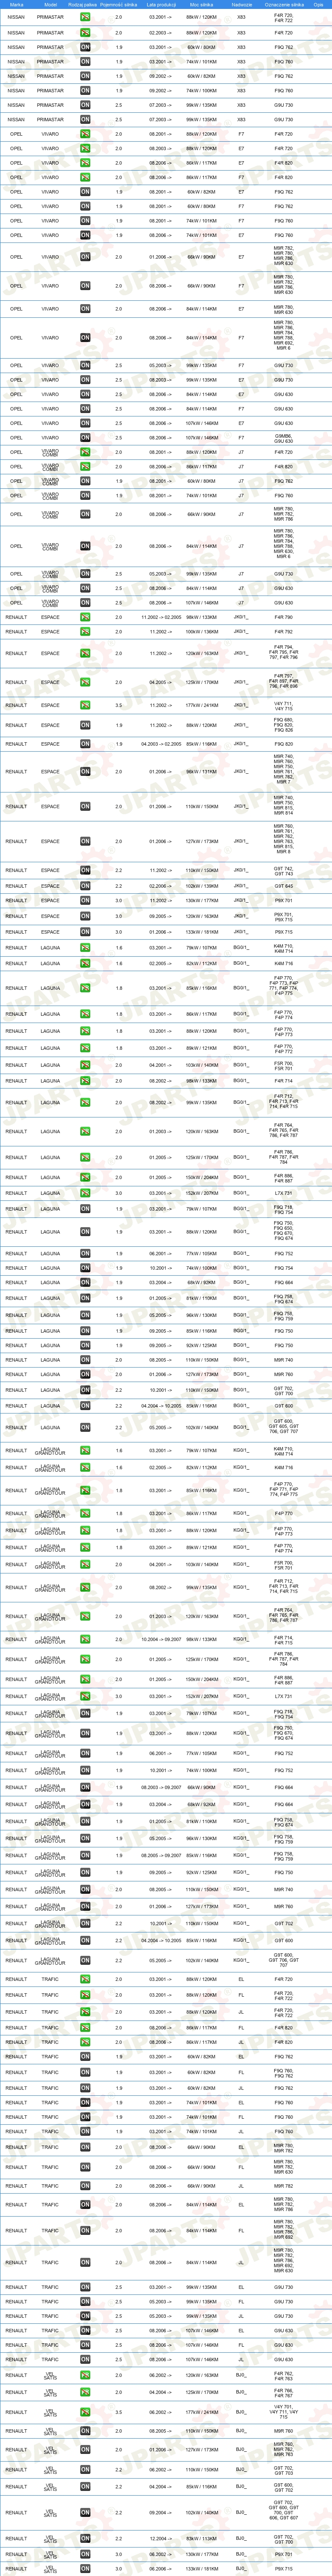Image resolution: width=332 pixels, height=2576 pixels.
Task: Click PB icon for Vivaro Combi J7 88kW/120KM
Action: (x=85, y=452)
